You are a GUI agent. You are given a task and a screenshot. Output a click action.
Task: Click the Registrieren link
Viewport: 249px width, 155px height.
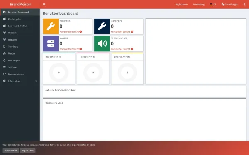point(181,4)
